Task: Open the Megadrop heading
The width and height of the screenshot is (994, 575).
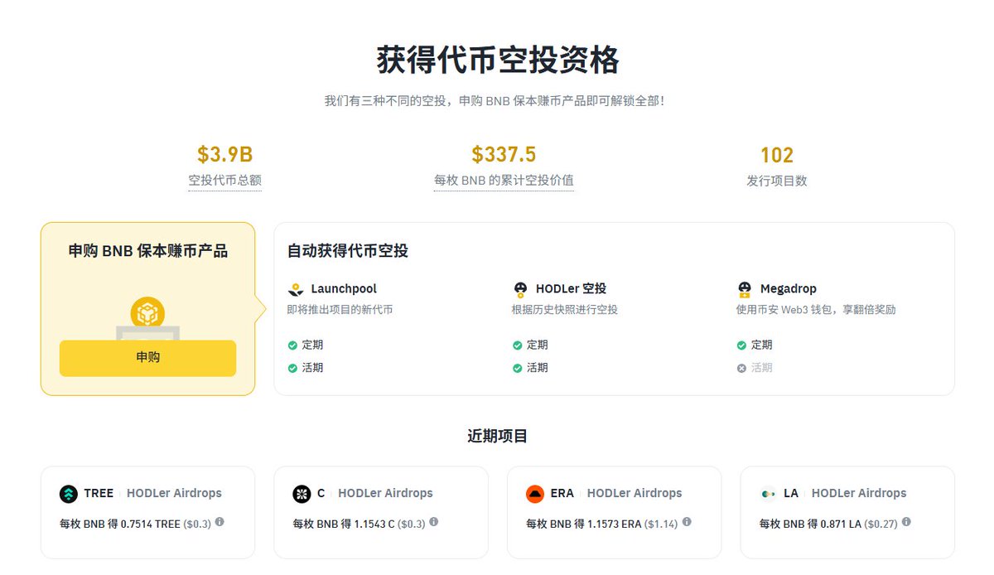Action: click(x=788, y=289)
